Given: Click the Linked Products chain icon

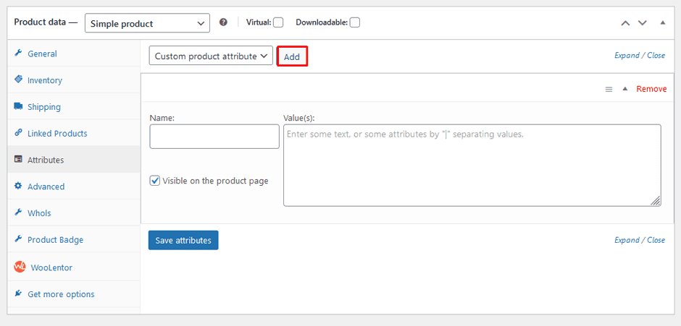Looking at the screenshot, I should (18, 133).
